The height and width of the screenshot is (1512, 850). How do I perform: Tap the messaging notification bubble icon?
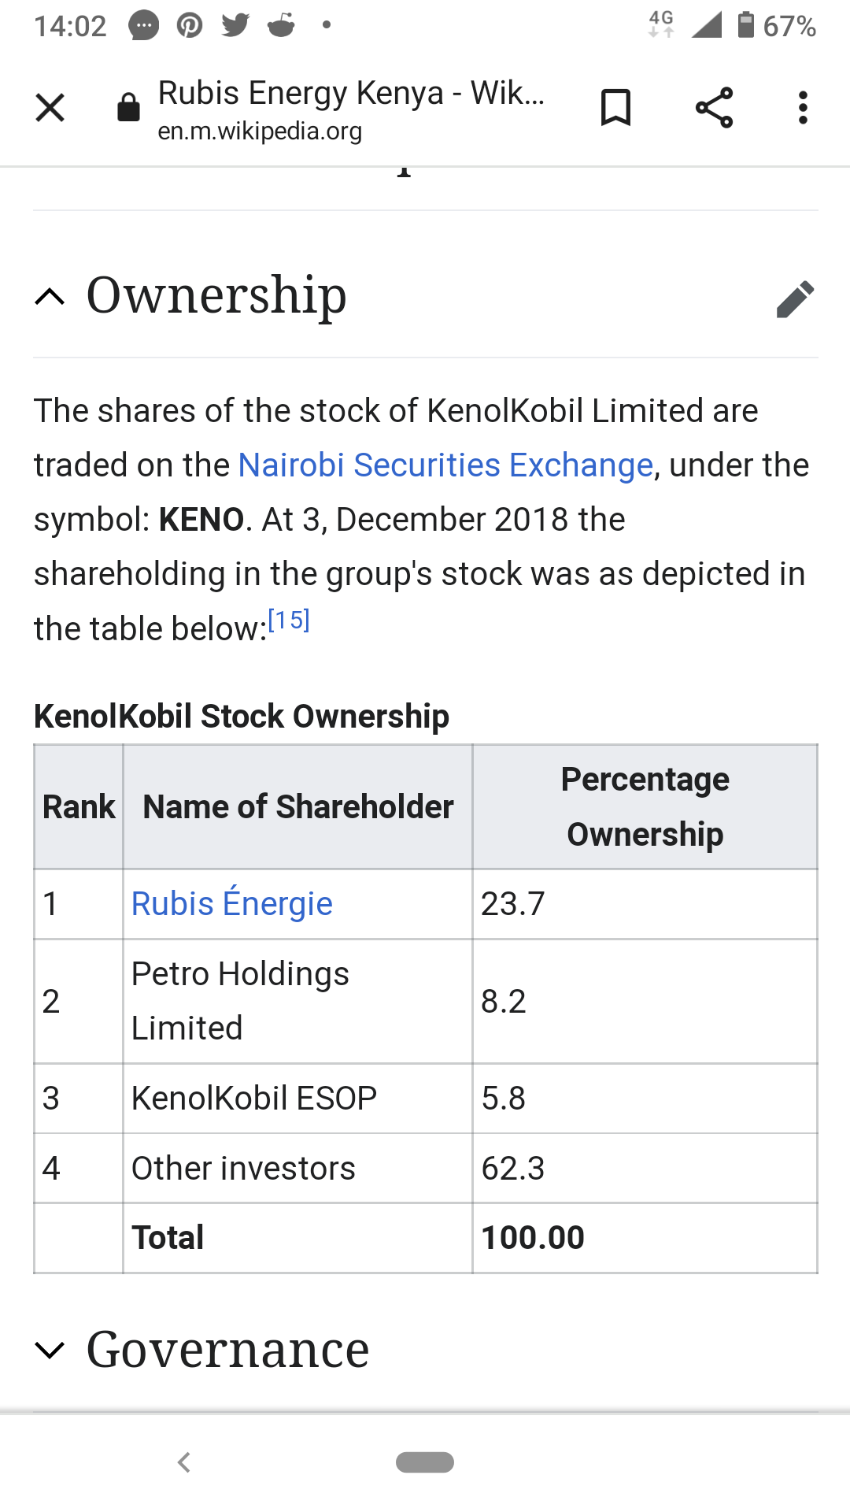tap(143, 25)
